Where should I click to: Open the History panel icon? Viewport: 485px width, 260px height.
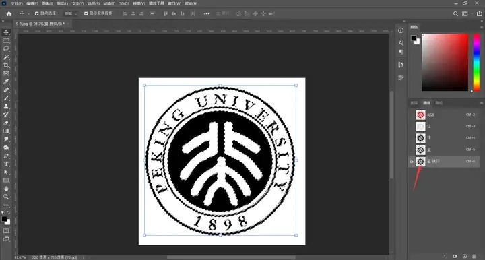coord(401,65)
